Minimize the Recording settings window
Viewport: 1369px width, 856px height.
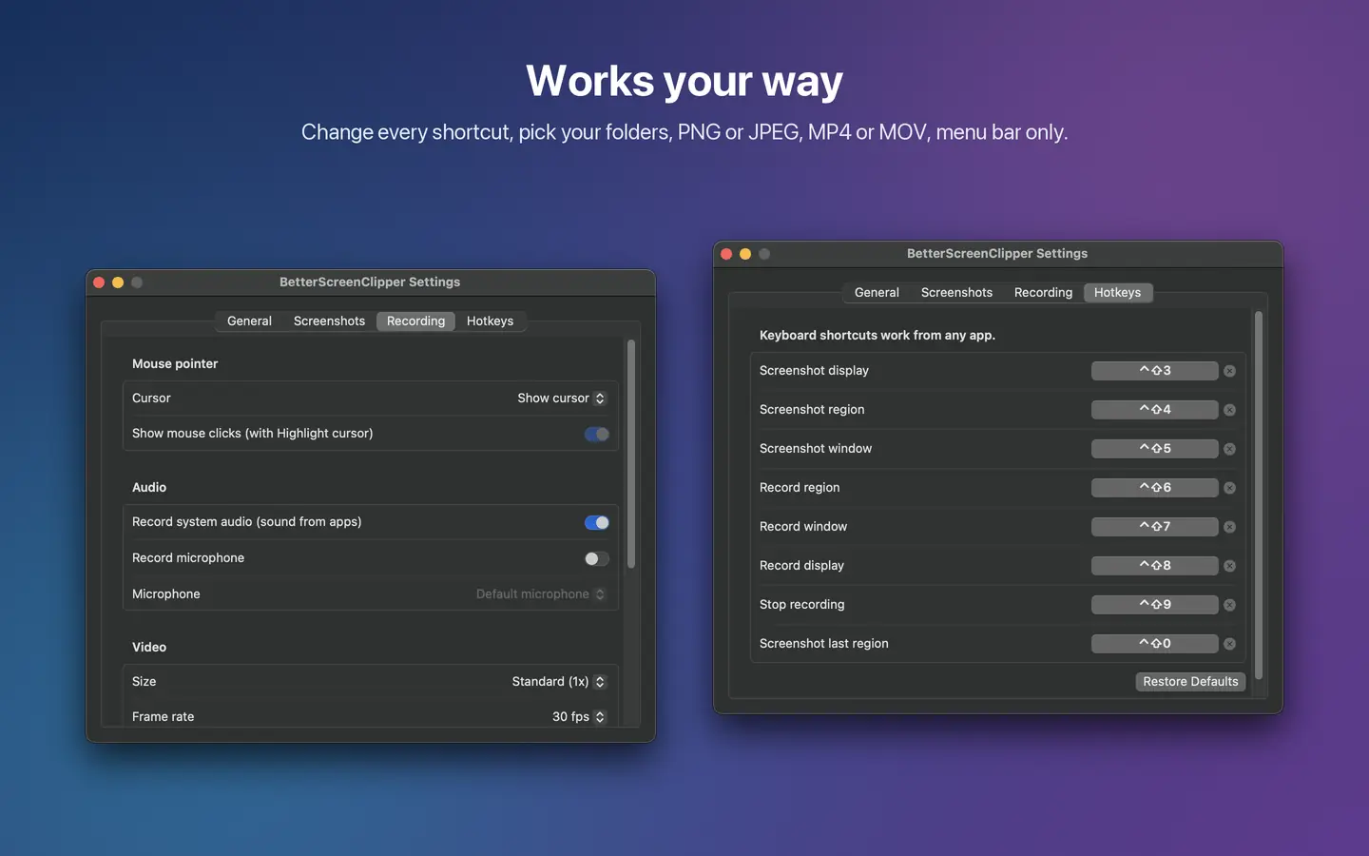tap(118, 282)
